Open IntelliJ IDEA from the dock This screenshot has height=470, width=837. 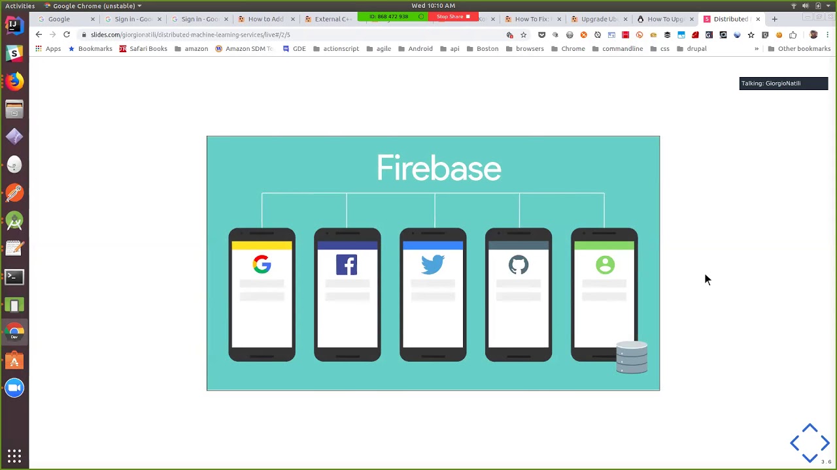pos(14,25)
